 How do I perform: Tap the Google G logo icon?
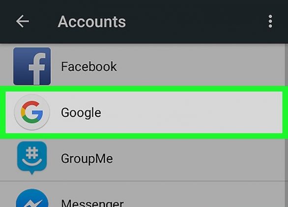[x=32, y=112]
